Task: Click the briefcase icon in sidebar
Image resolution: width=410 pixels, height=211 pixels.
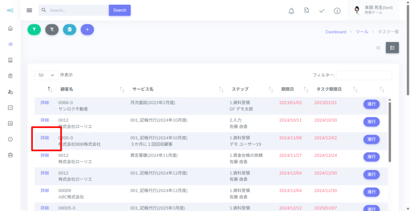Action: pyautogui.click(x=10, y=155)
